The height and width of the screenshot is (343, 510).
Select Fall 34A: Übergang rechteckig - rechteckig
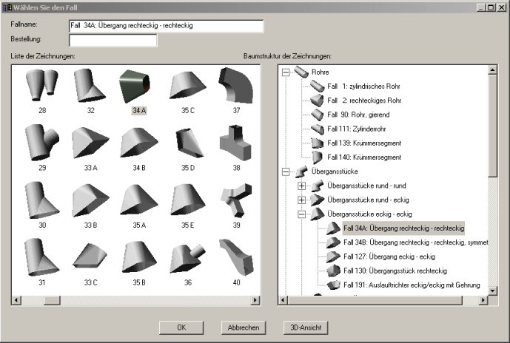[403, 228]
